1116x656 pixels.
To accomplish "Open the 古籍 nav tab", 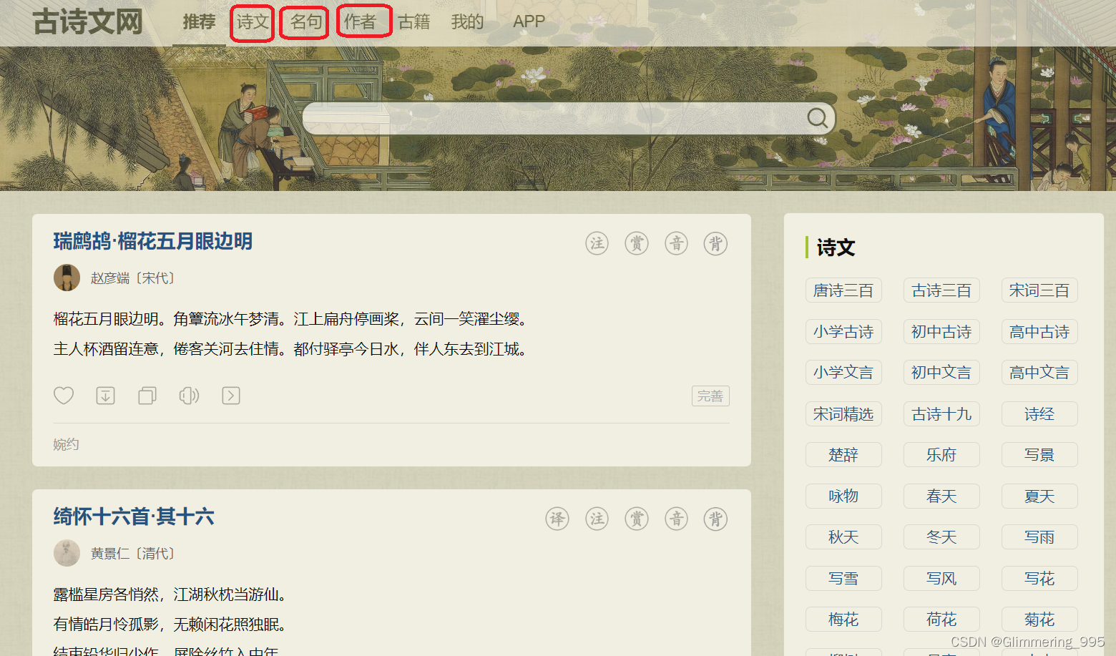I will point(413,22).
